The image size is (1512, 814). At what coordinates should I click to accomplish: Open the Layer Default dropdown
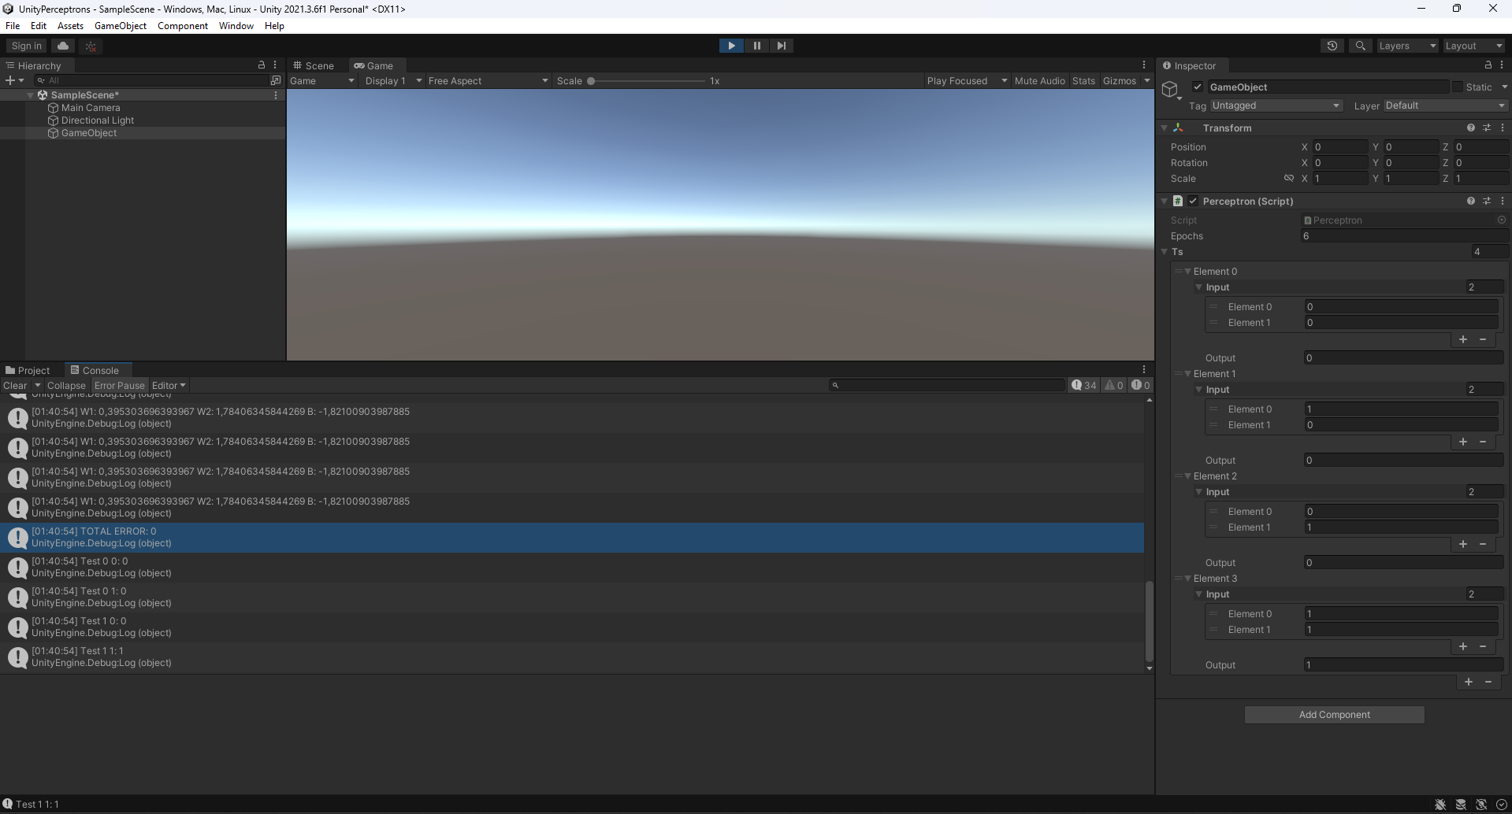point(1445,105)
